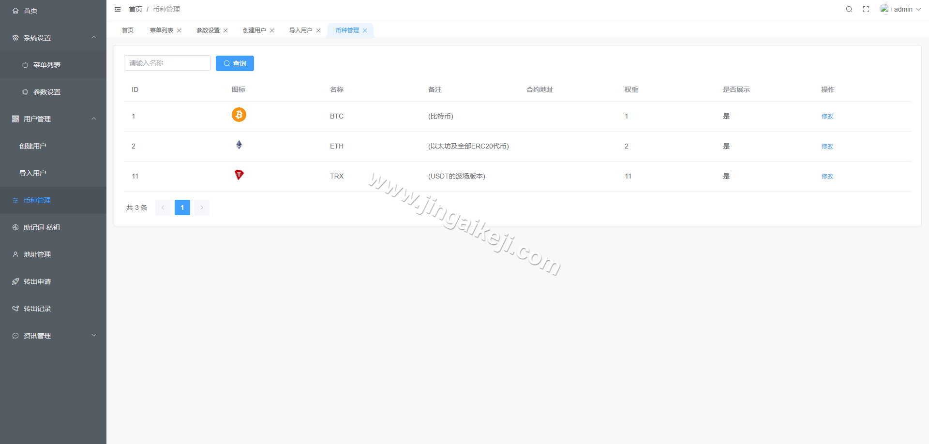Click the 助记词-私钥 sidebar icon
This screenshot has height=444, width=929.
[15, 227]
